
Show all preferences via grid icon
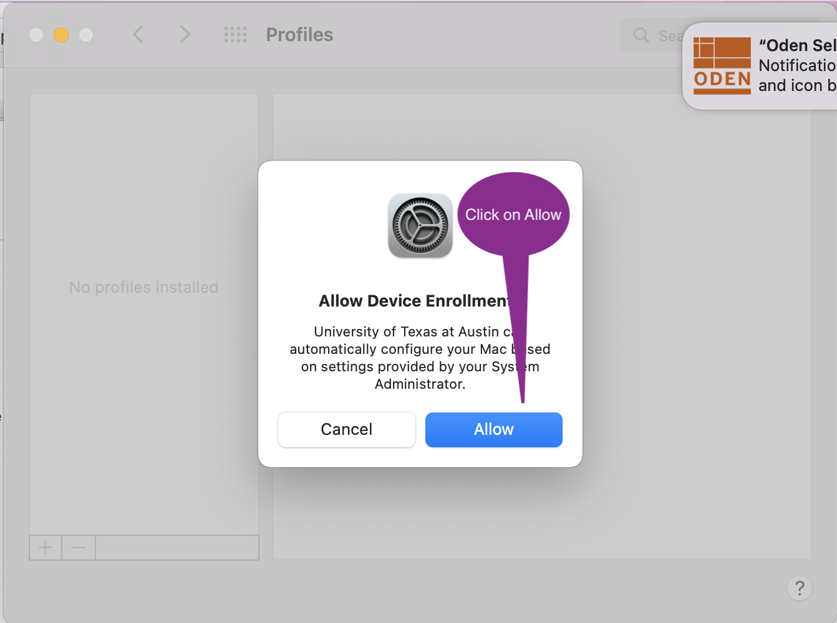click(235, 35)
